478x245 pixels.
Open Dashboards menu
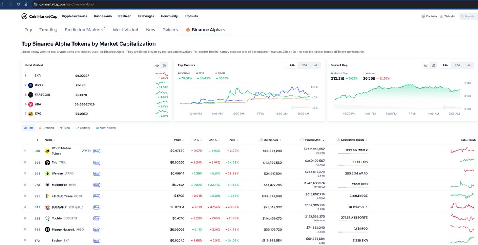pos(103,16)
